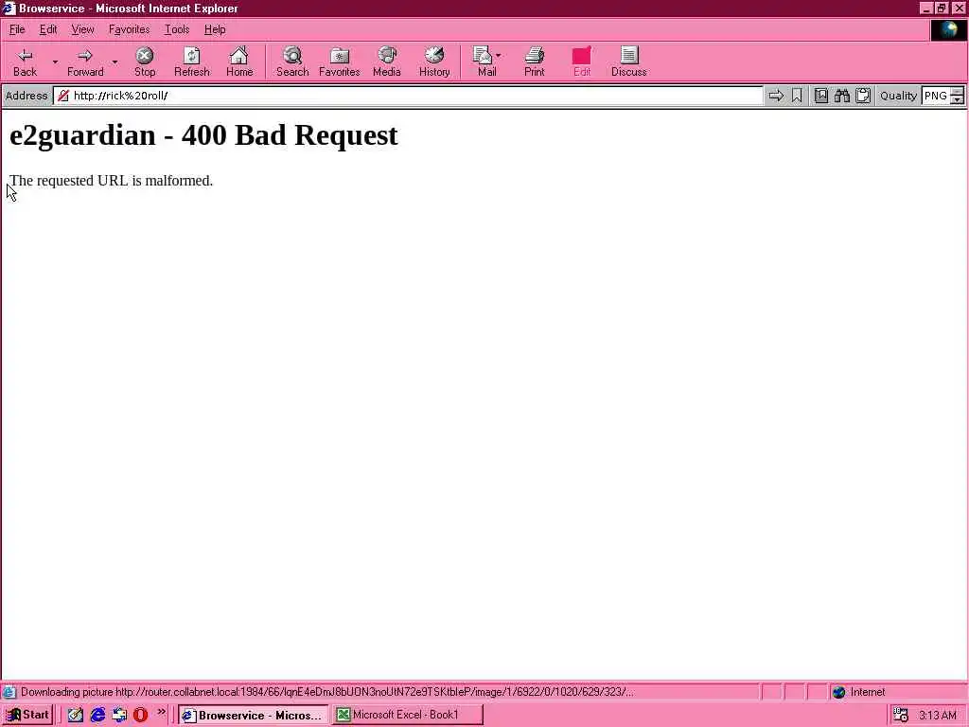Open the Edit menu
This screenshot has height=727, width=969.
48,29
